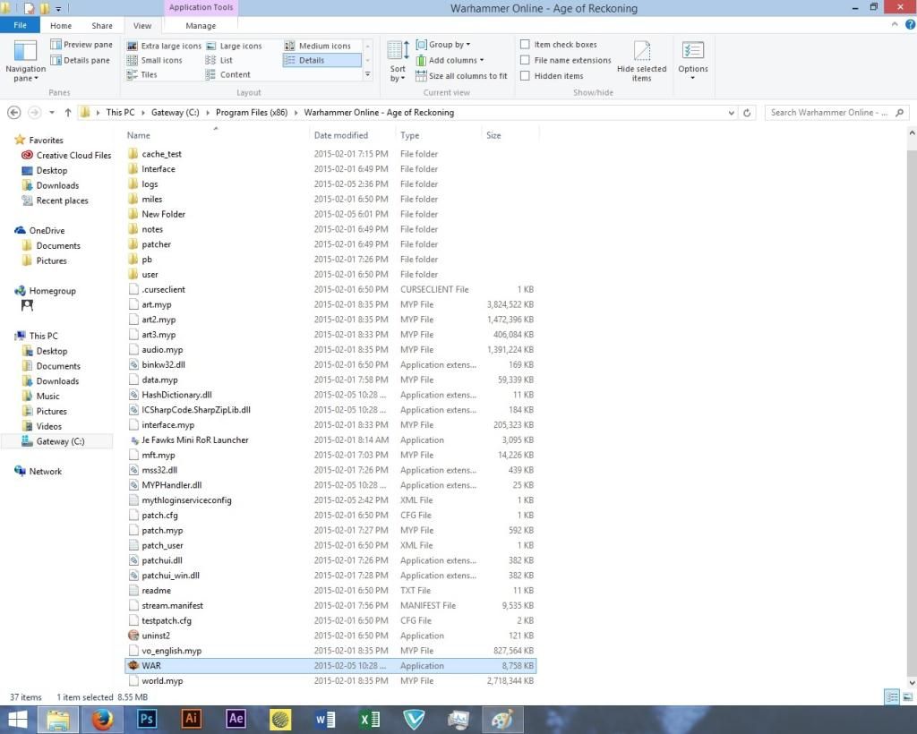
Task: Refresh the current folder view
Action: pos(747,113)
